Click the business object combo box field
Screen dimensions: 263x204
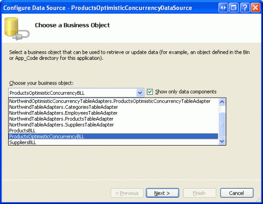tap(76, 93)
